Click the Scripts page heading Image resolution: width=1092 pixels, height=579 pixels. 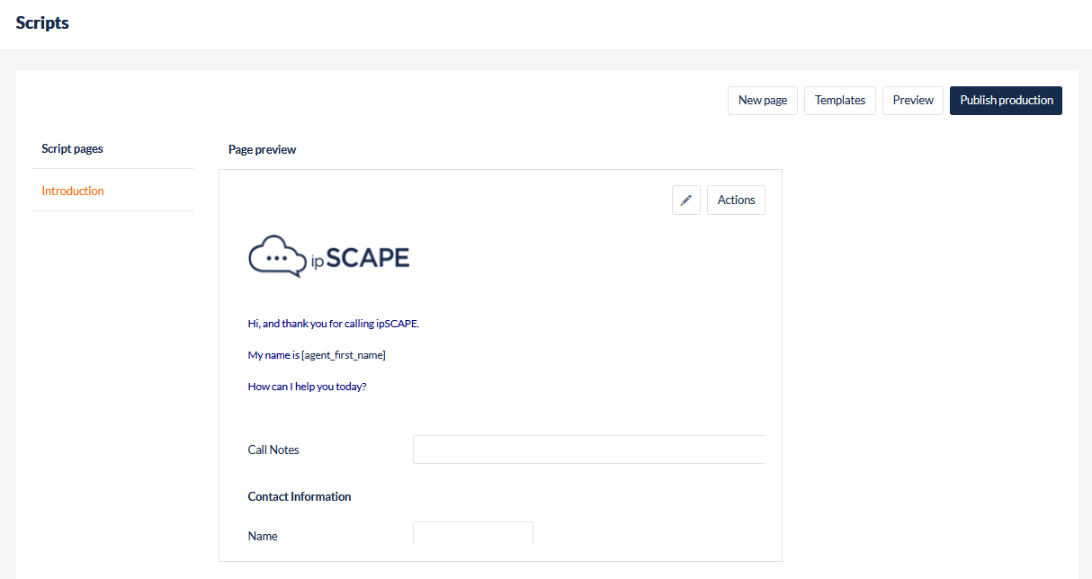[x=42, y=23]
